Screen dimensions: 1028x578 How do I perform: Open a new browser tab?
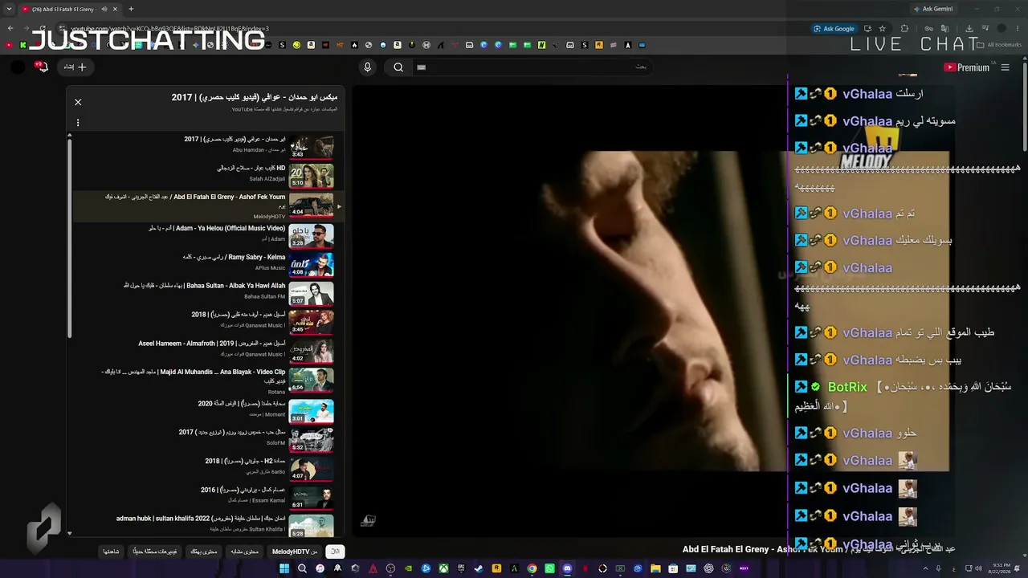[131, 9]
